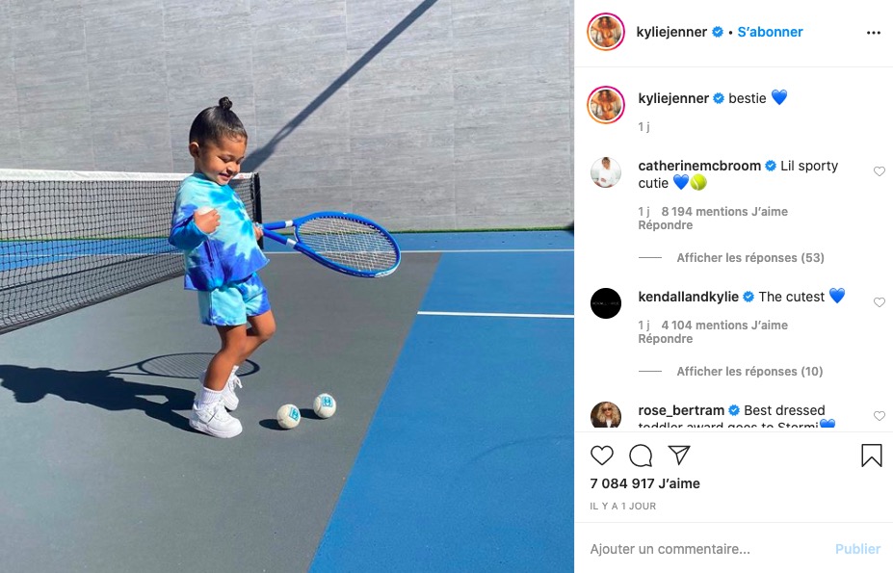Share the post via paper plane icon
The image size is (893, 573).
pos(679,455)
